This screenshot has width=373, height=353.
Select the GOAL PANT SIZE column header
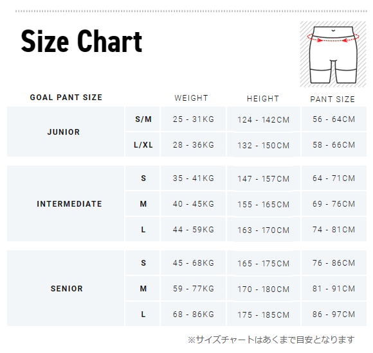(x=66, y=98)
